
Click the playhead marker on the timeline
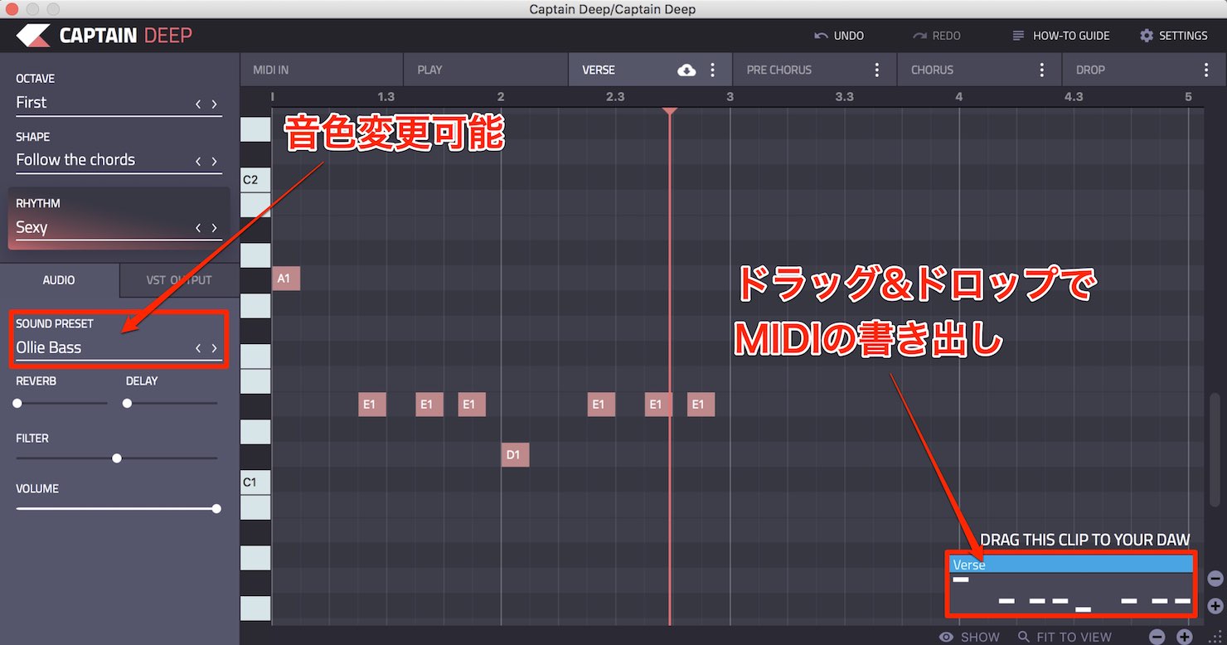click(x=670, y=112)
